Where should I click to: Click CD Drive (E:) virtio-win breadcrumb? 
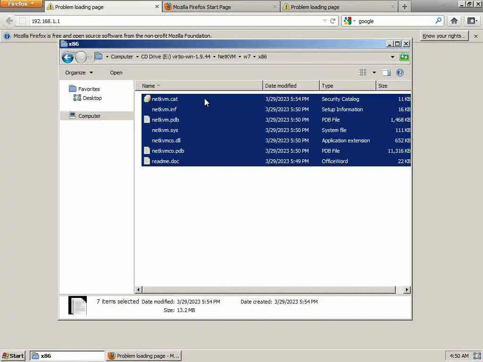[175, 57]
